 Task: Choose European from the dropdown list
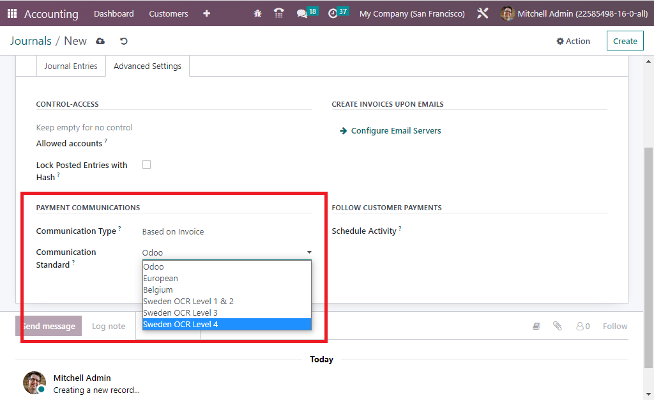click(227, 278)
